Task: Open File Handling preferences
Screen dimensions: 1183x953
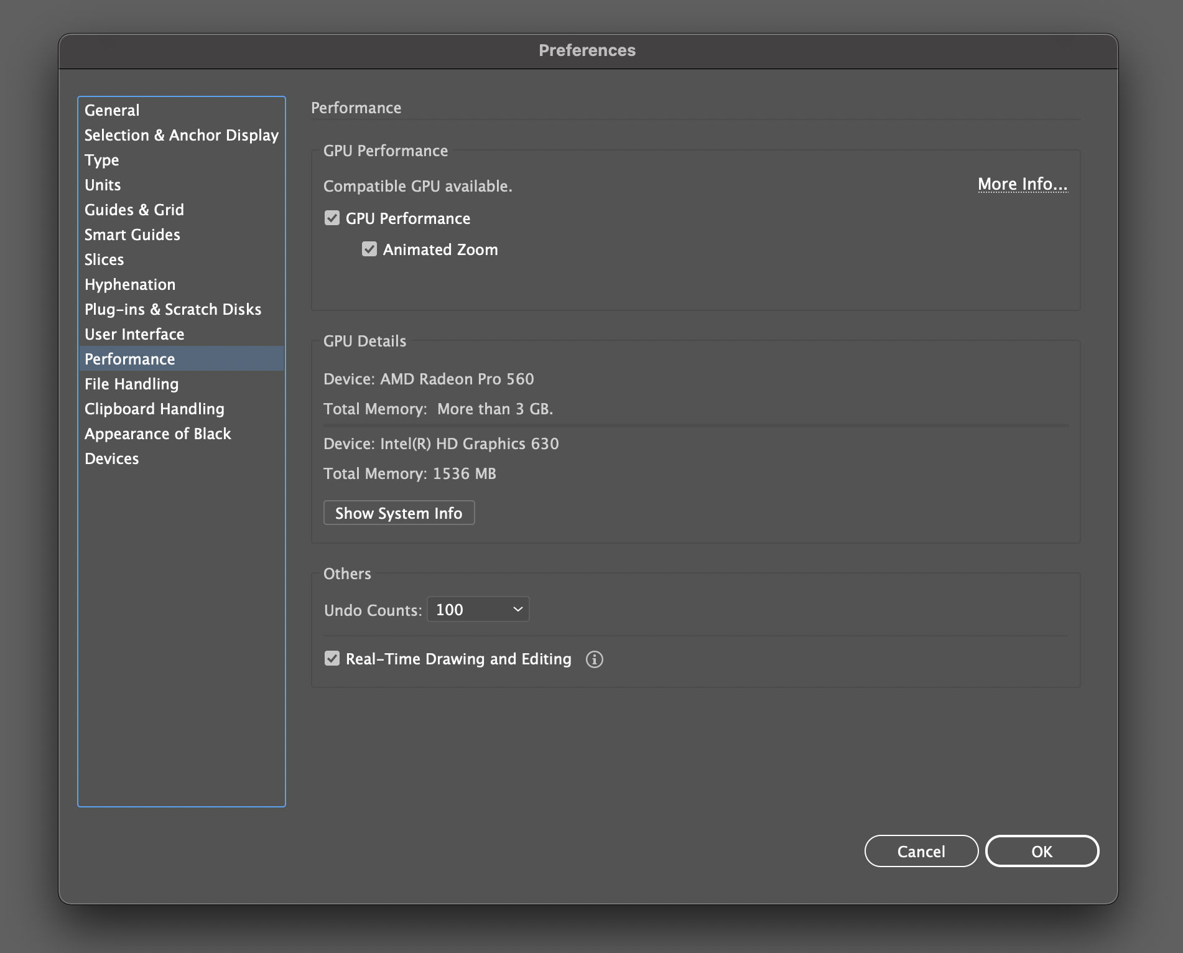Action: pos(132,384)
